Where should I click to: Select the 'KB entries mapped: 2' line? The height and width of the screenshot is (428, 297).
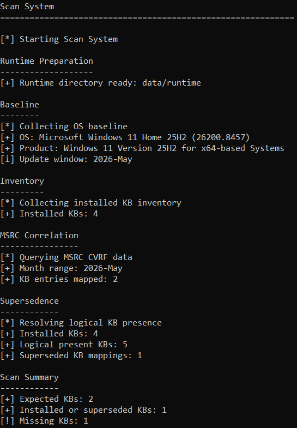[x=59, y=279]
